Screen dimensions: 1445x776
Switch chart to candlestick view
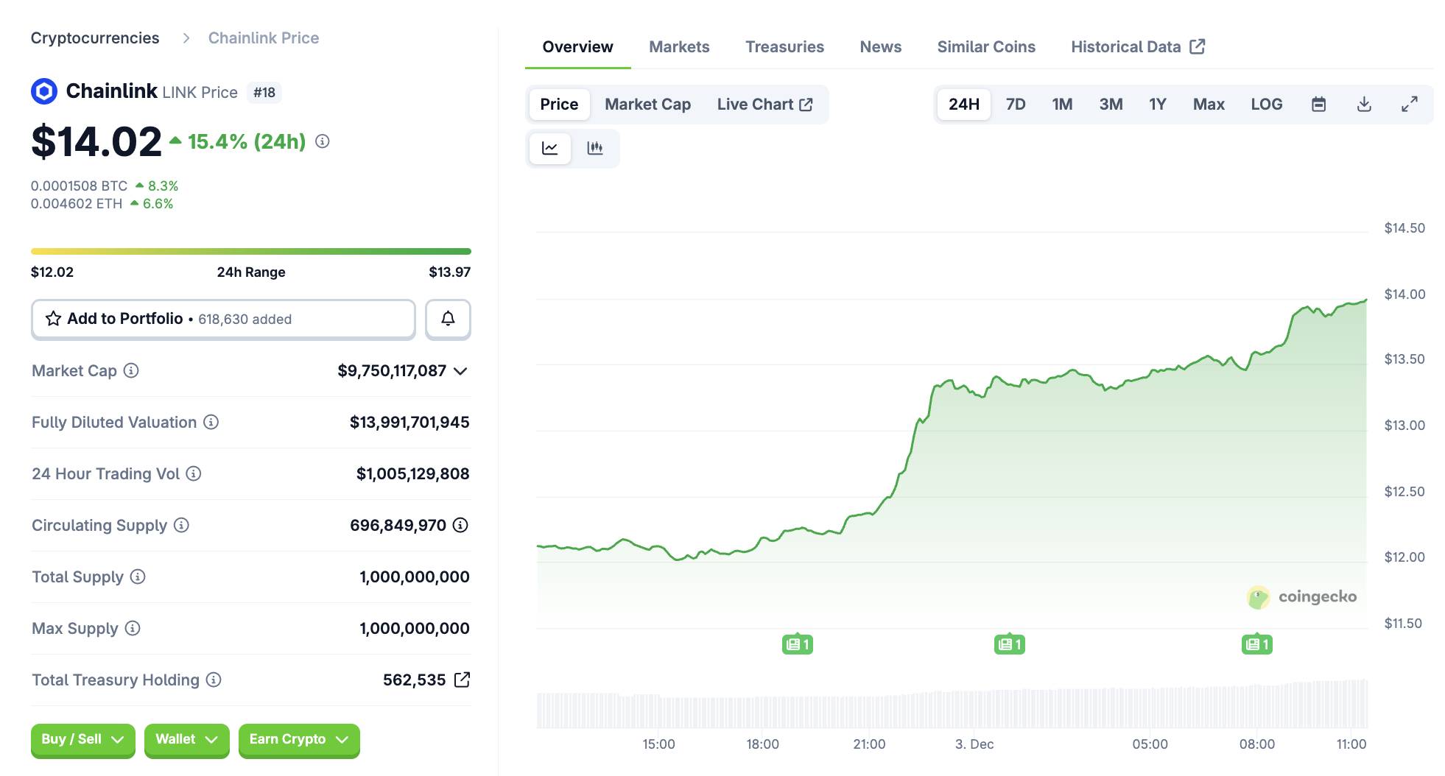click(596, 148)
